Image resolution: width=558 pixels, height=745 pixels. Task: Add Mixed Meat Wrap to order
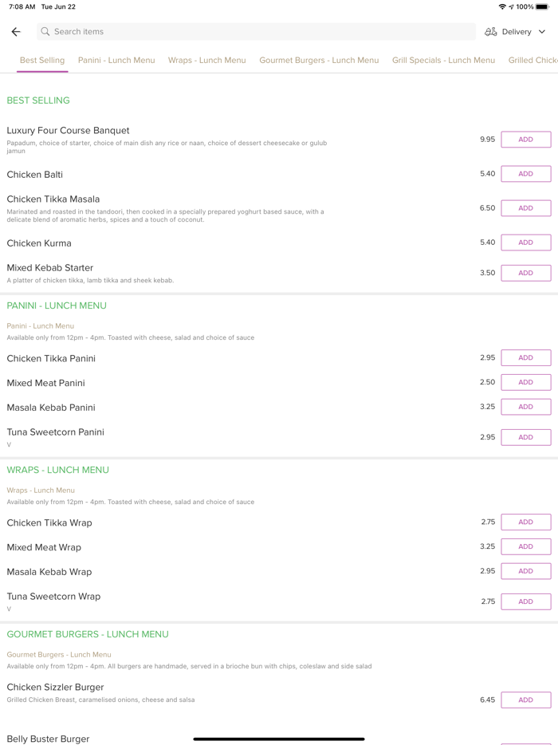pyautogui.click(x=525, y=546)
